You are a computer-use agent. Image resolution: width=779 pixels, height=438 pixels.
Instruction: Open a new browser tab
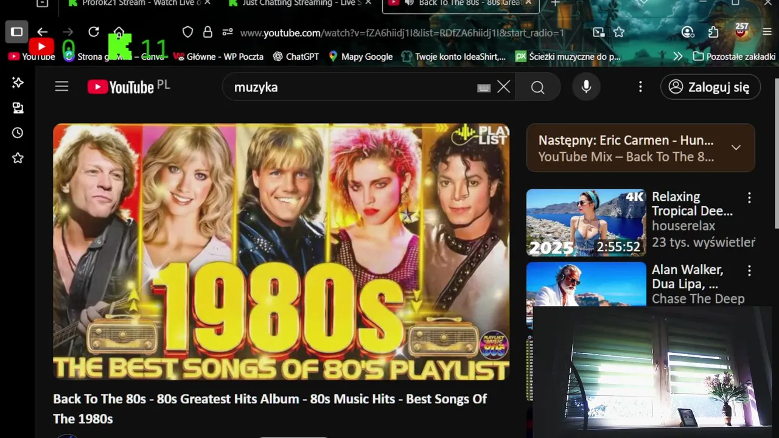click(x=555, y=4)
